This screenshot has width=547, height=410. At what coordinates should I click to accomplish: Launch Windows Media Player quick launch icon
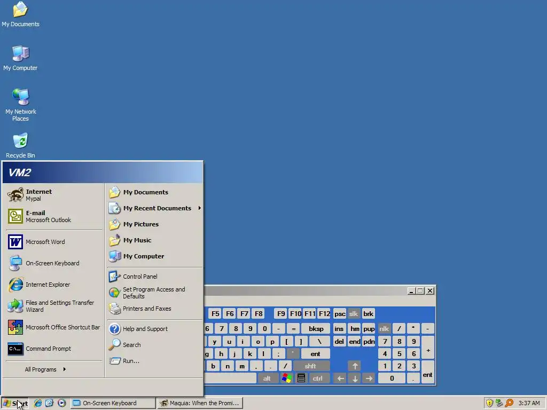[62, 403]
